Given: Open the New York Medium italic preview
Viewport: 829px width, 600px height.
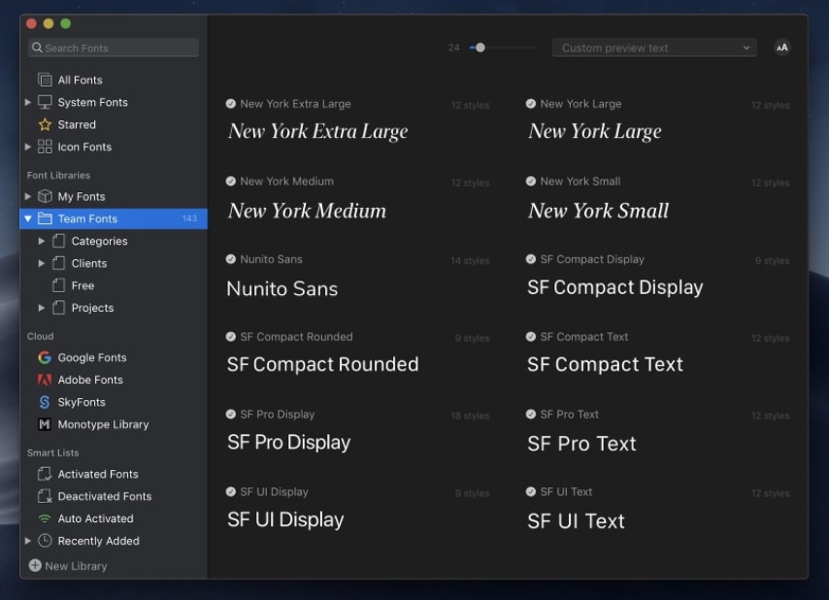Looking at the screenshot, I should click(307, 211).
